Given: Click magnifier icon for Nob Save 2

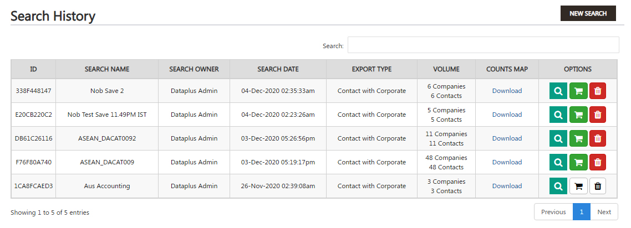Looking at the screenshot, I should tap(558, 91).
